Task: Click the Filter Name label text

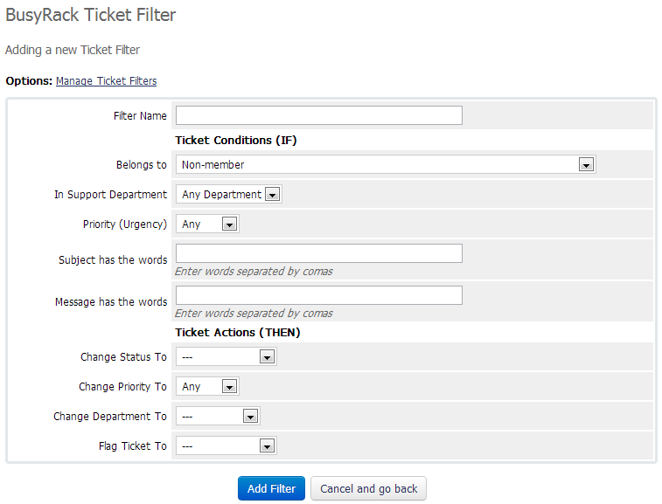Action: [x=140, y=116]
